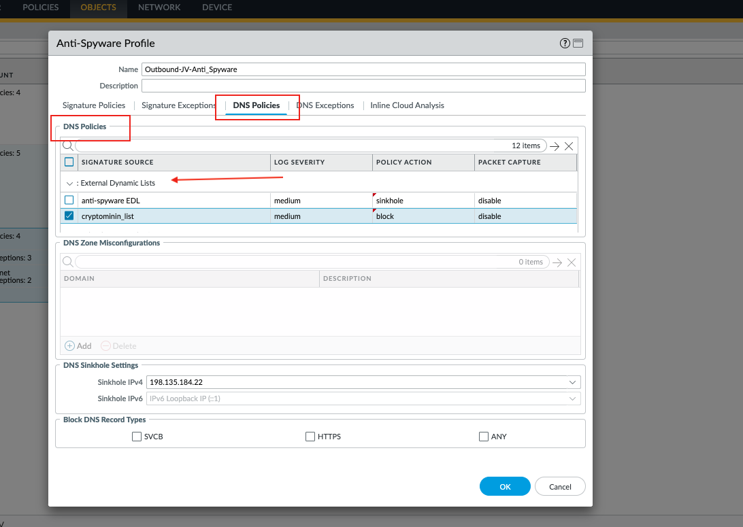Uncheck the cryptominin_list row checkbox
Viewport: 743px width, 527px height.
click(x=69, y=216)
